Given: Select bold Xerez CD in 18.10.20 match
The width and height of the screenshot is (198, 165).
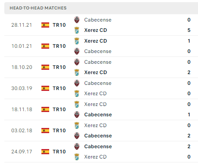Looking at the screenshot, I should point(96,72).
